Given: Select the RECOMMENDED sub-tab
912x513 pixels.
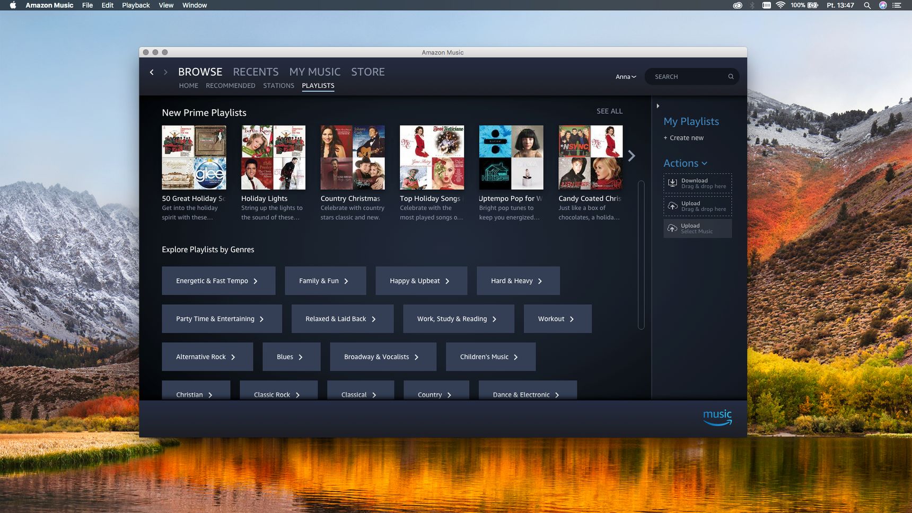Looking at the screenshot, I should pyautogui.click(x=230, y=86).
